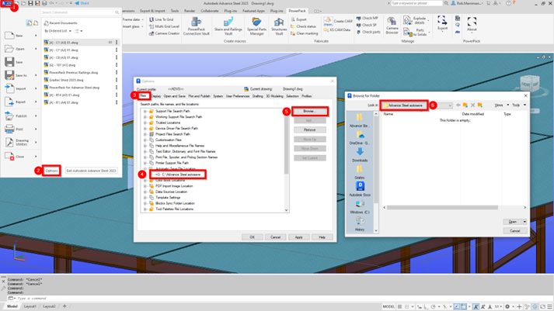Screen dimensions: 554x311
Task: Open recent file PowerPack for Advance Steel.dwg
Action: point(74,88)
